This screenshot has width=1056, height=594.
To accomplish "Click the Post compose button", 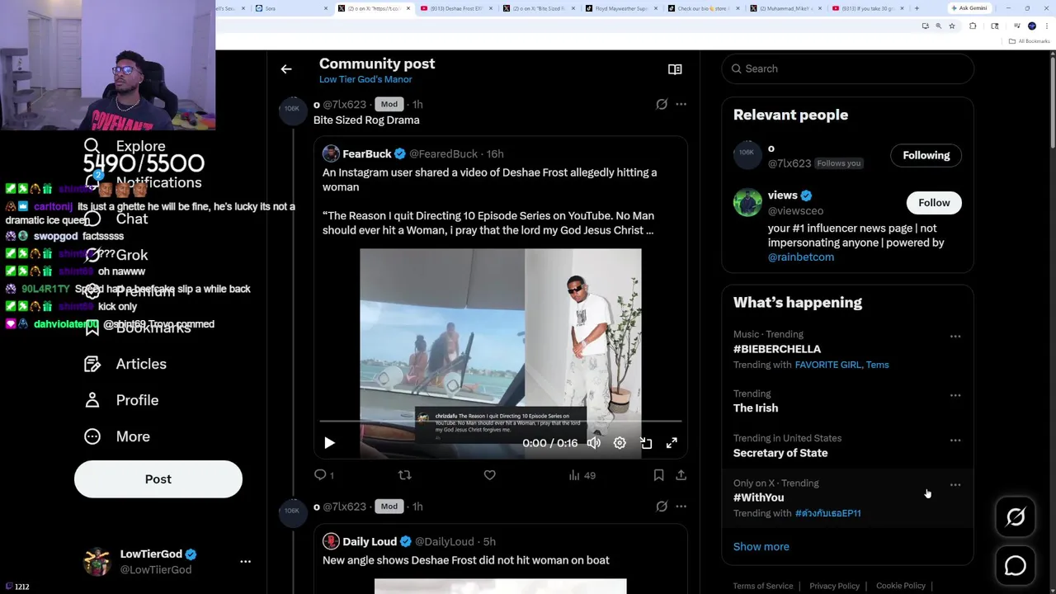I will [158, 479].
